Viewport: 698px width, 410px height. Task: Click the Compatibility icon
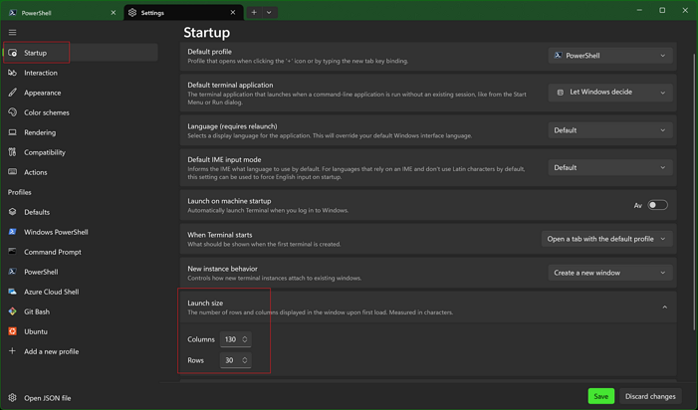[x=13, y=152]
